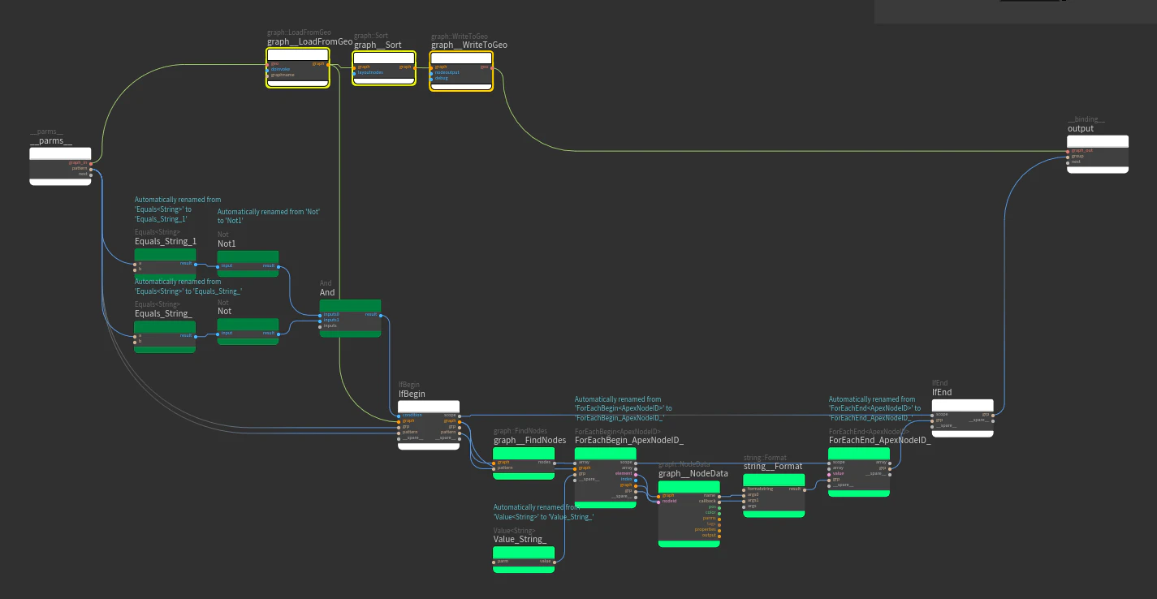1157x599 pixels.
Task: Select the __parms__ input node
Action: [x=61, y=166]
